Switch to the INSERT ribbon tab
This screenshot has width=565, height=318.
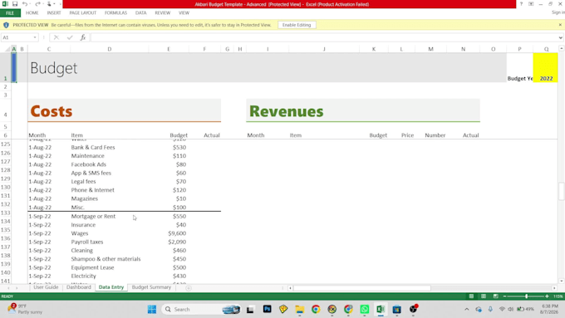(x=54, y=13)
